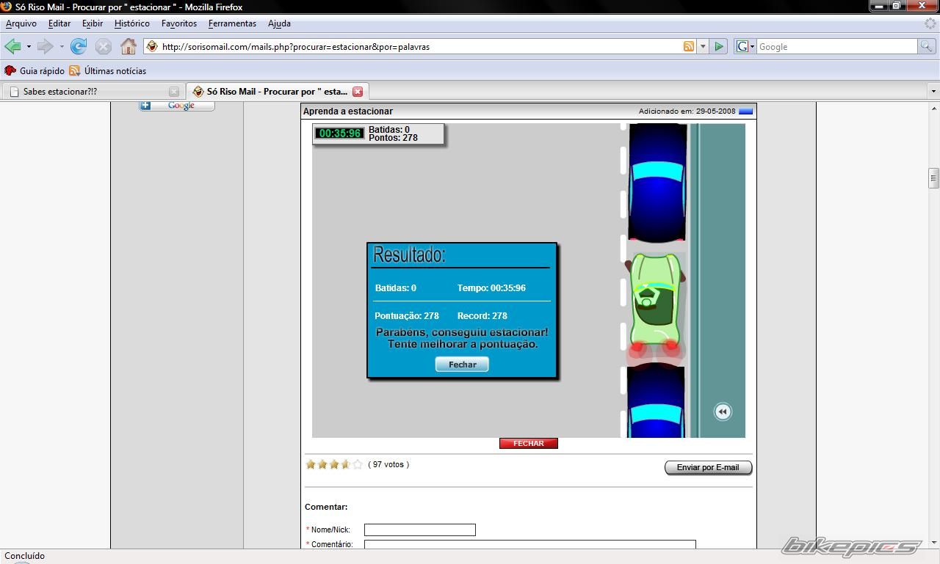Screen dimensions: 940x564
Task: Click the Nome/Nick input field
Action: 419,530
